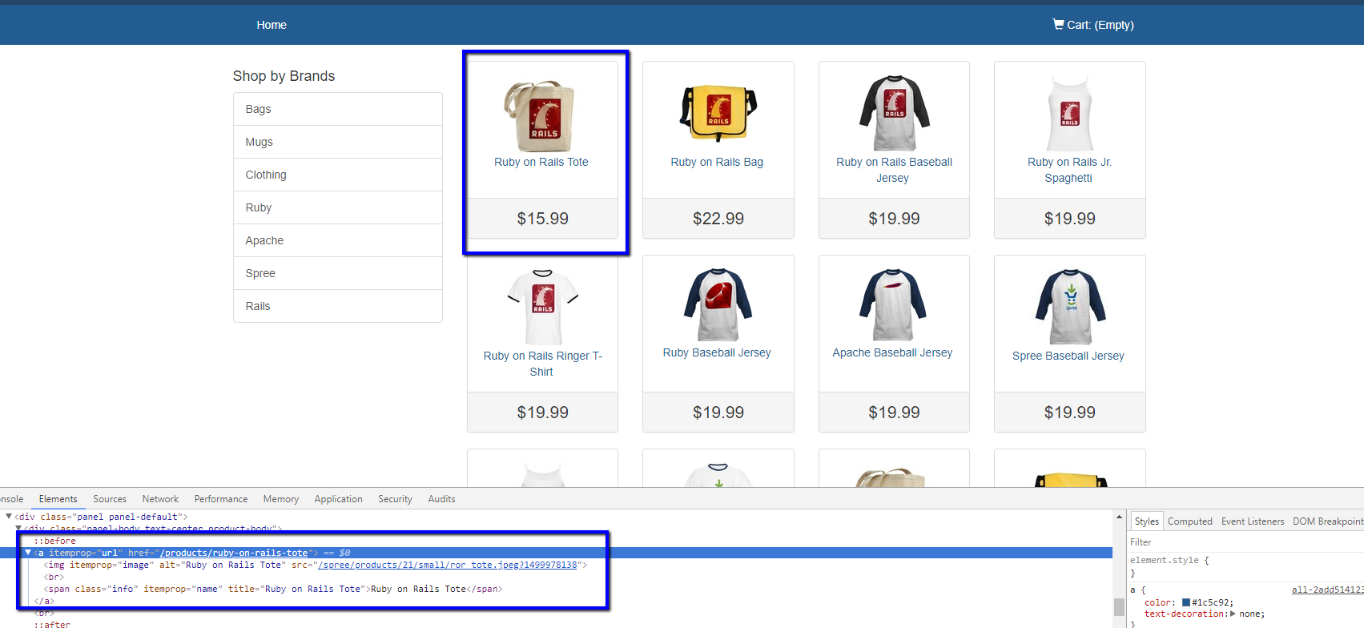Switch to the Performance DevTools tab
Screen dimensions: 1364x628
[x=221, y=499]
